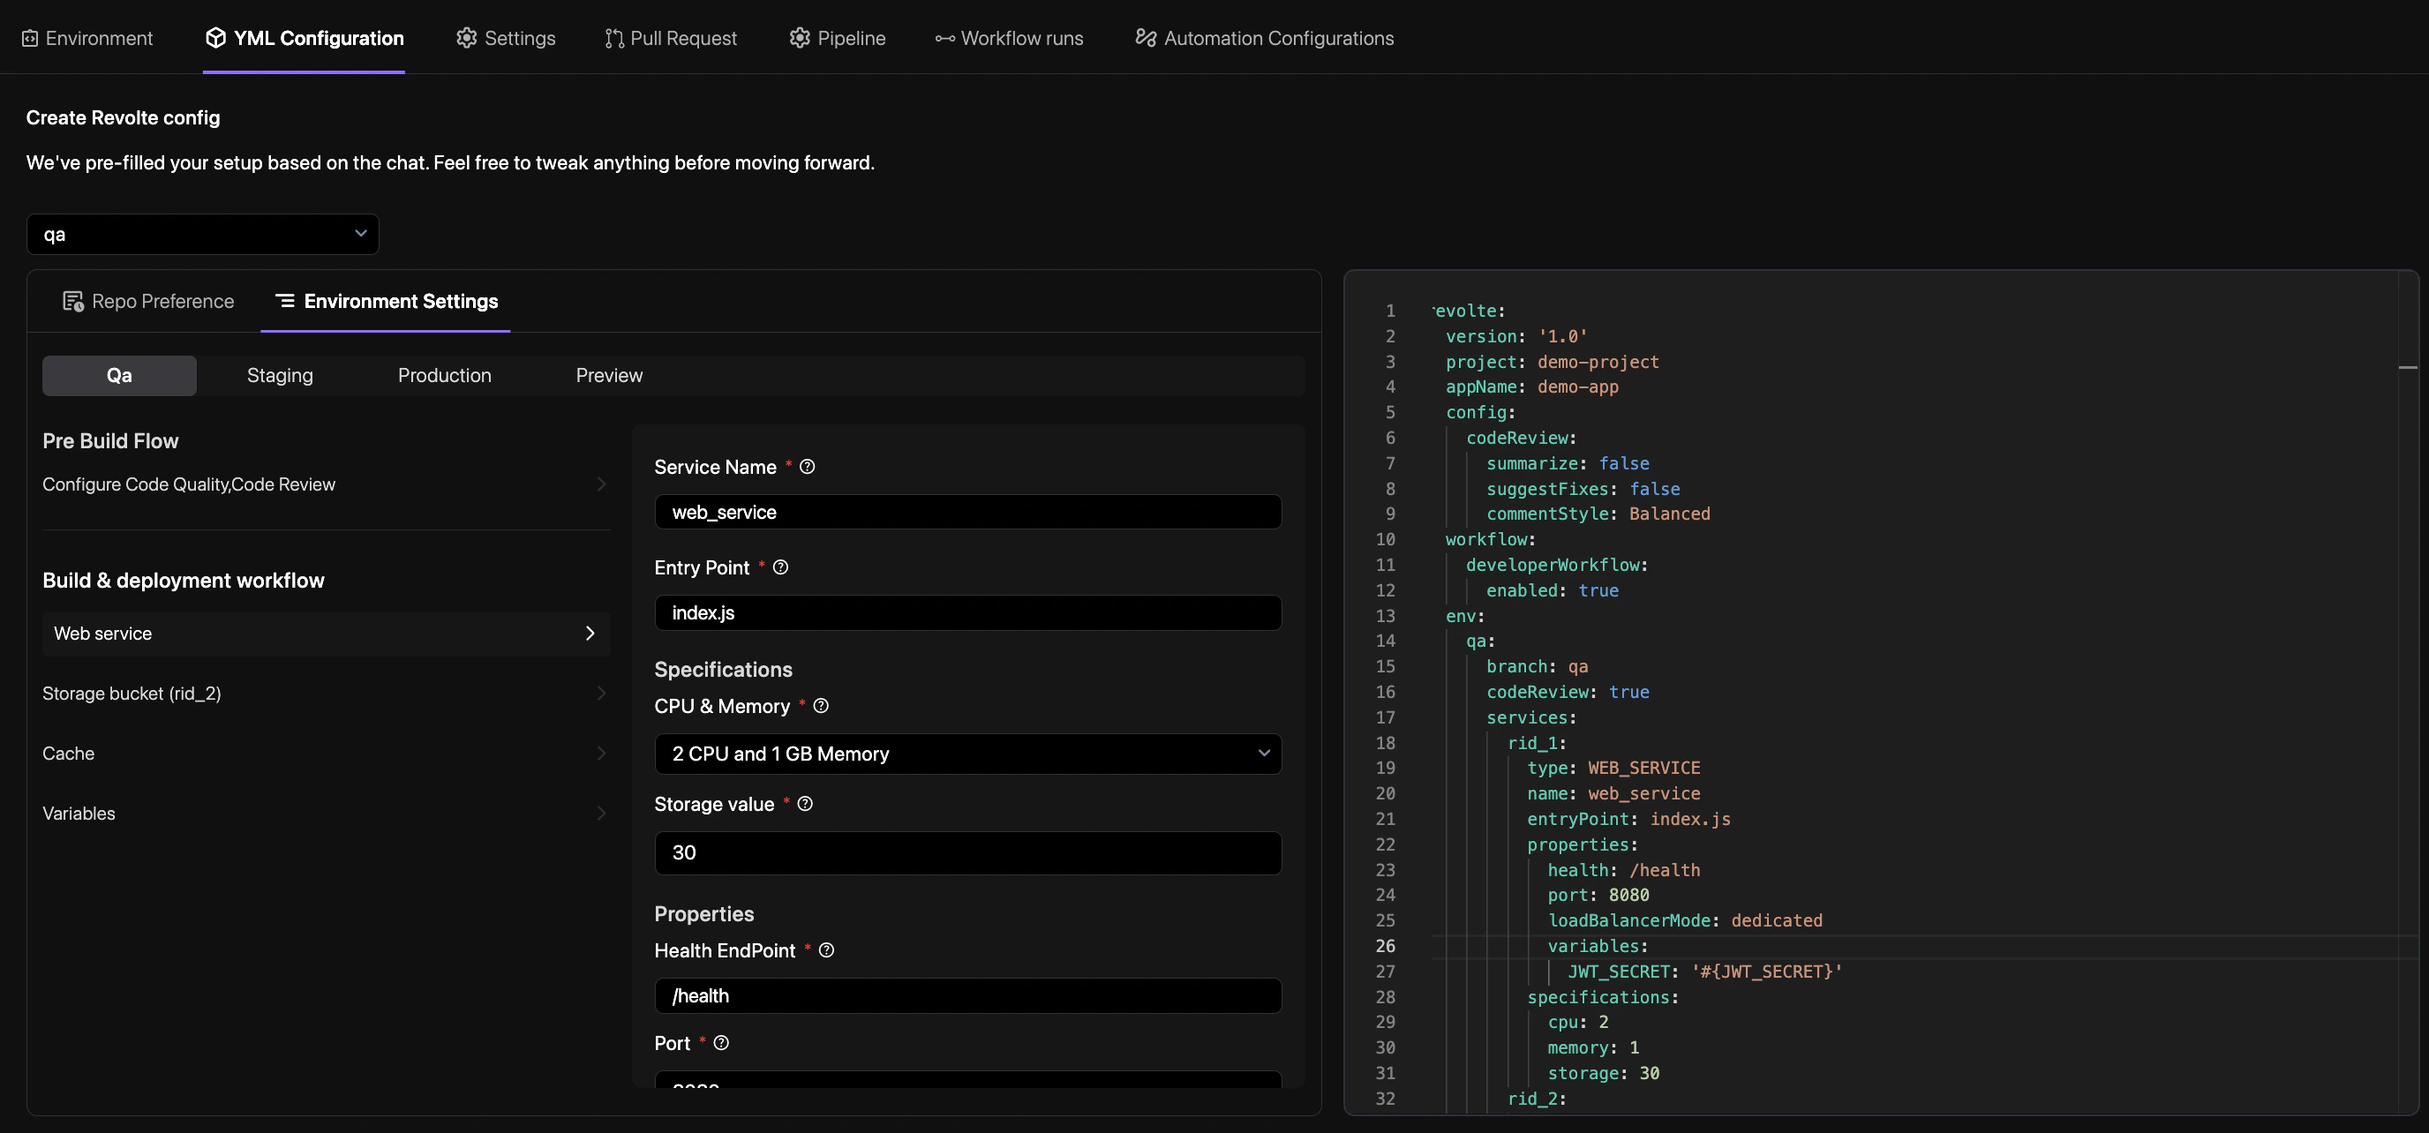Click chevron beside Cache row
Image resolution: width=2429 pixels, height=1133 pixels.
(x=602, y=754)
